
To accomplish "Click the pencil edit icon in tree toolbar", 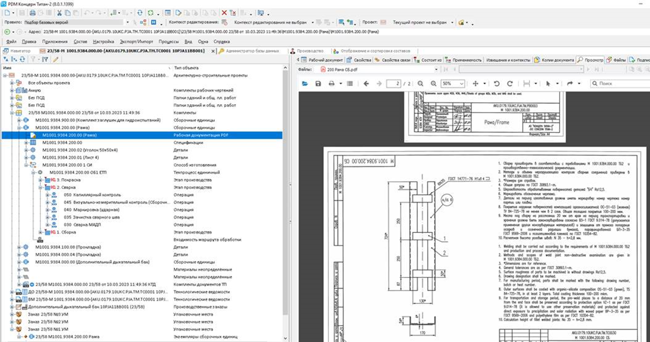I will (x=56, y=60).
